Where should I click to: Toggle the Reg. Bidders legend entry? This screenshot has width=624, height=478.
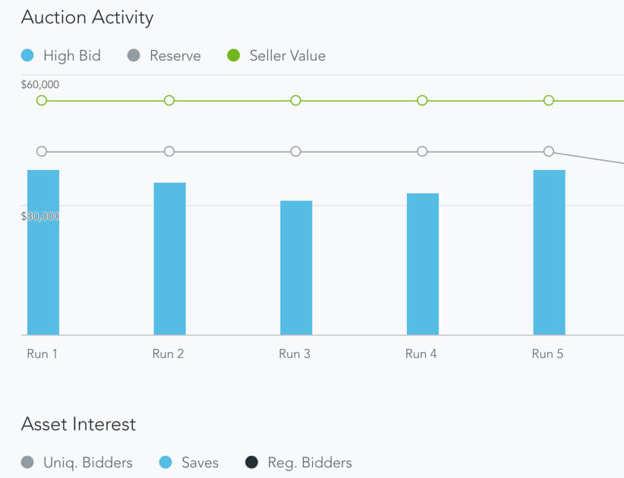pos(299,462)
